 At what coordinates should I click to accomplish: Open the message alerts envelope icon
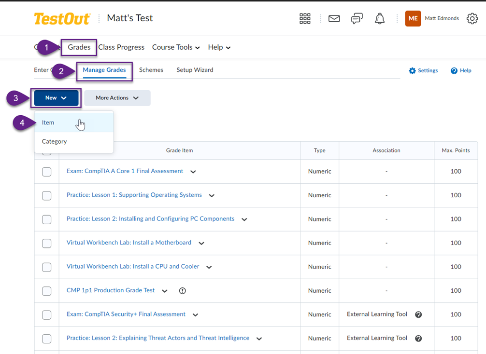[x=334, y=18]
